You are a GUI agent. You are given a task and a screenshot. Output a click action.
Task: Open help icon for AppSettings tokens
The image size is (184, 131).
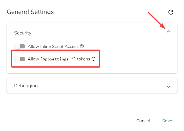[x=94, y=59]
